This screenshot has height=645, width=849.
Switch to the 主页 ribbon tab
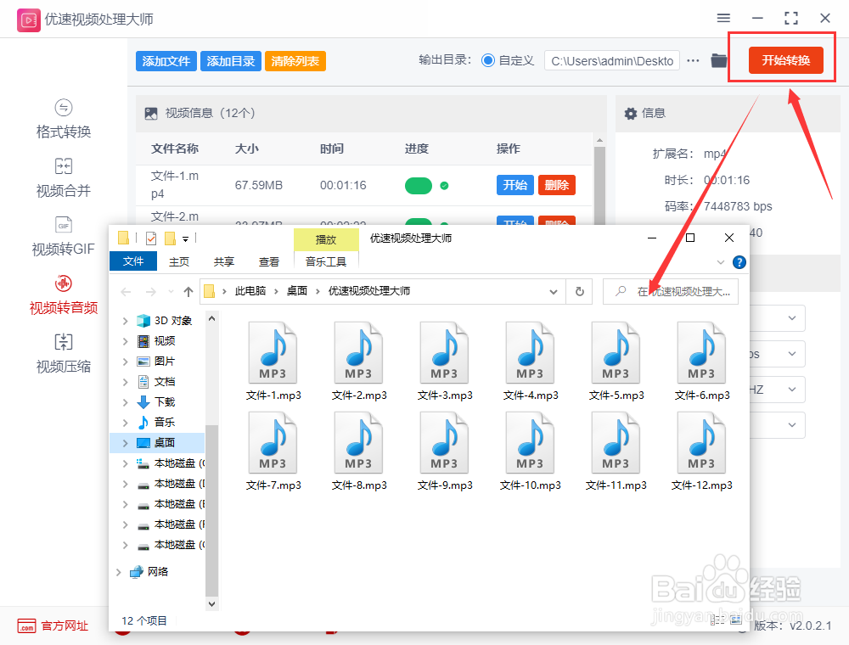(x=178, y=262)
